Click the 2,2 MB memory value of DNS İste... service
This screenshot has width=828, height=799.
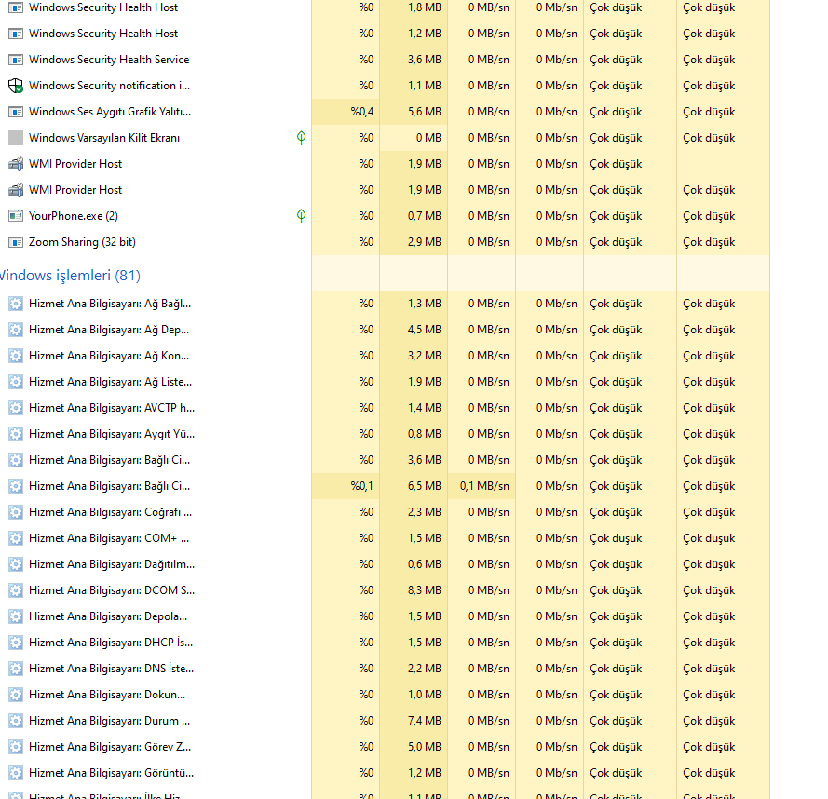(425, 669)
